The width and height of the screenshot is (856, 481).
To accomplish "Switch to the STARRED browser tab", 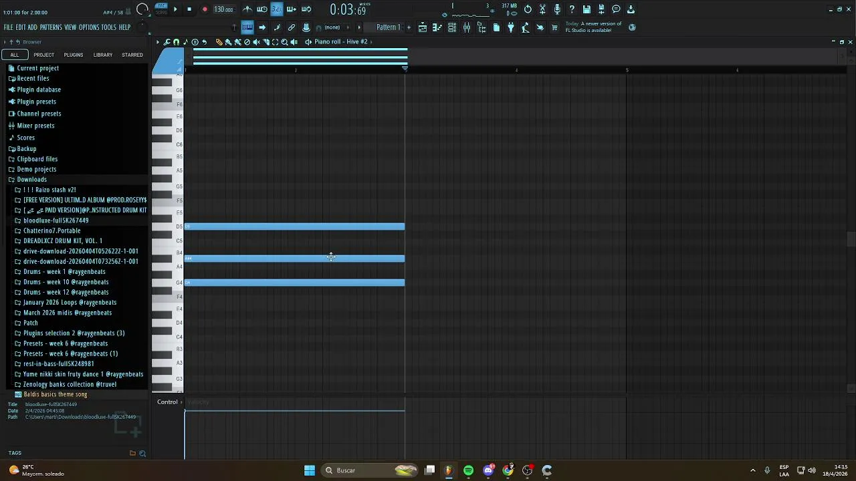I will 132,55.
